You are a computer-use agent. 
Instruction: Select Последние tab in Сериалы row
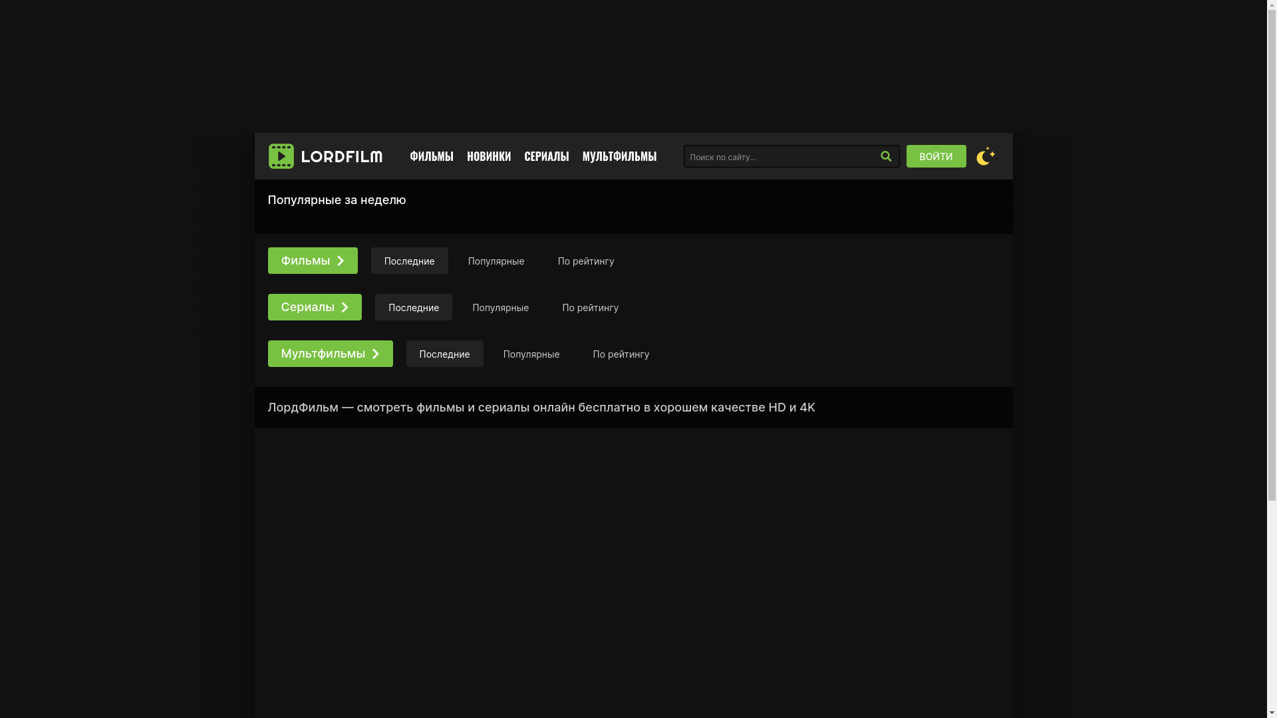(413, 308)
